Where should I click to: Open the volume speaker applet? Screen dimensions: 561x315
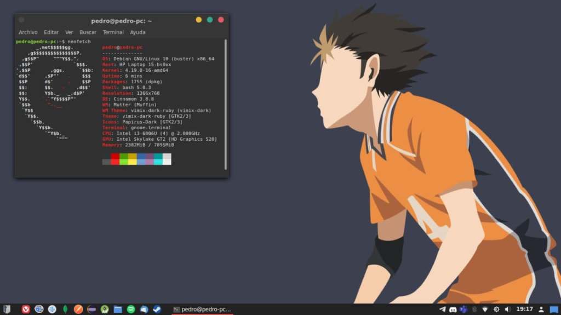(x=507, y=310)
